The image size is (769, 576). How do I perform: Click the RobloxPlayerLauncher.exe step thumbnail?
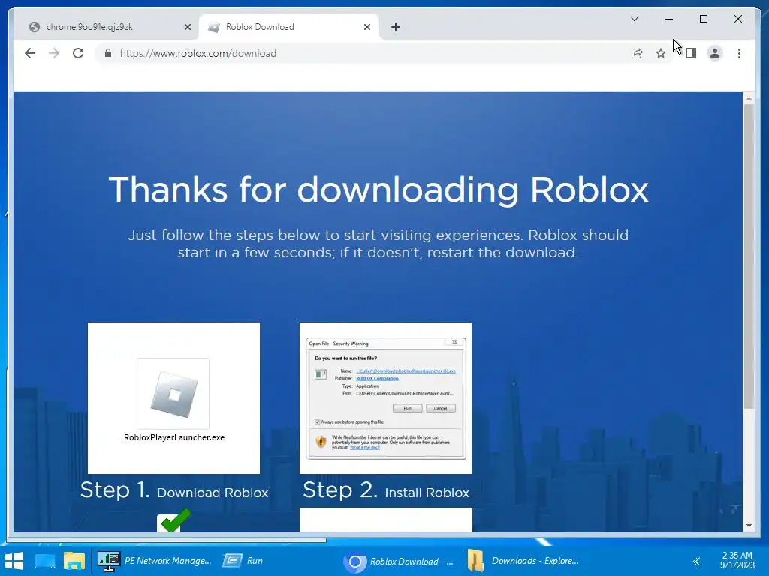(x=173, y=397)
